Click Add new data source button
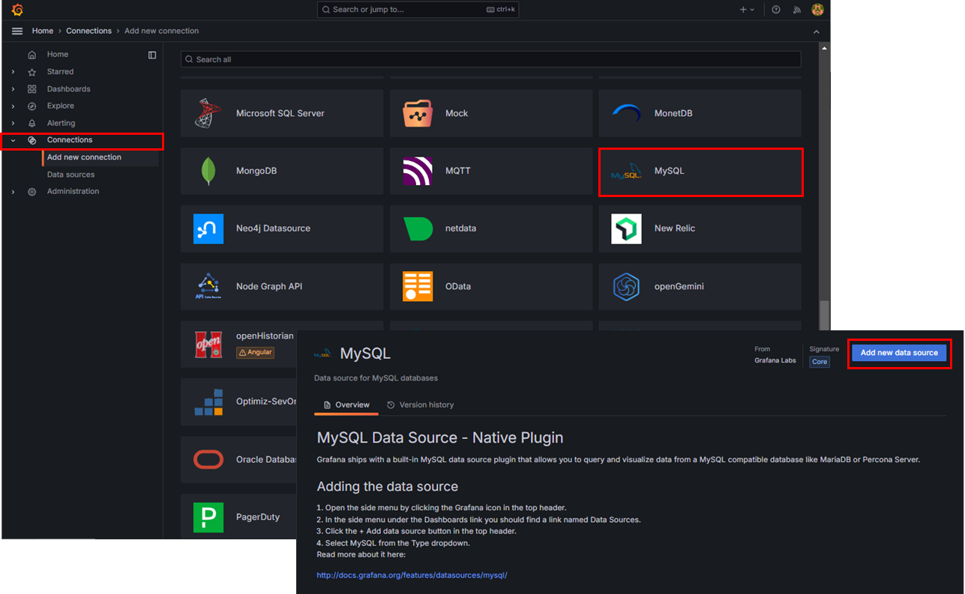 tap(899, 353)
